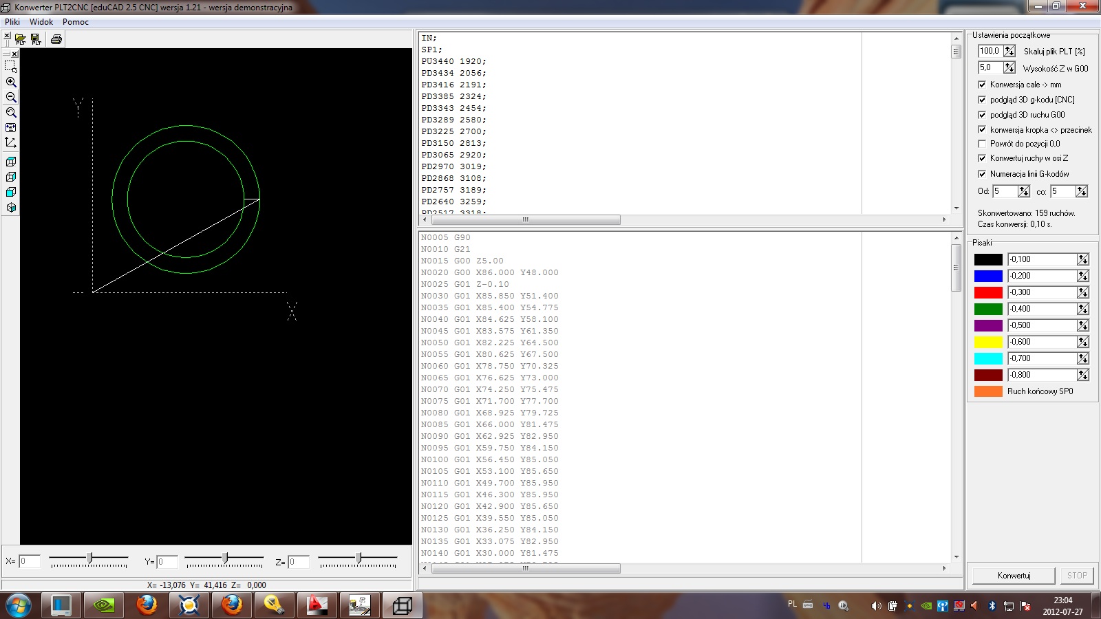Click the red pen depth spinner -0,300
The width and height of the screenshot is (1101, 619).
pyautogui.click(x=1083, y=292)
